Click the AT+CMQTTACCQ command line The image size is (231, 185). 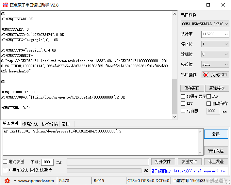[33, 35]
